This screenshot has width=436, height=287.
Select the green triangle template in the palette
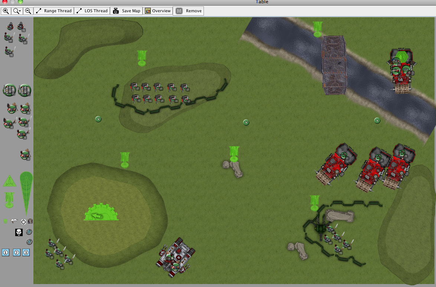[9, 181]
